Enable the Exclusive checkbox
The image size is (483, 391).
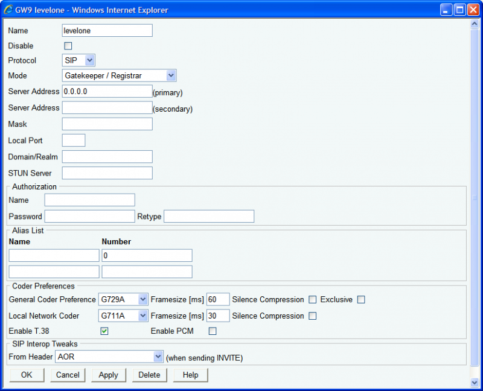click(361, 299)
